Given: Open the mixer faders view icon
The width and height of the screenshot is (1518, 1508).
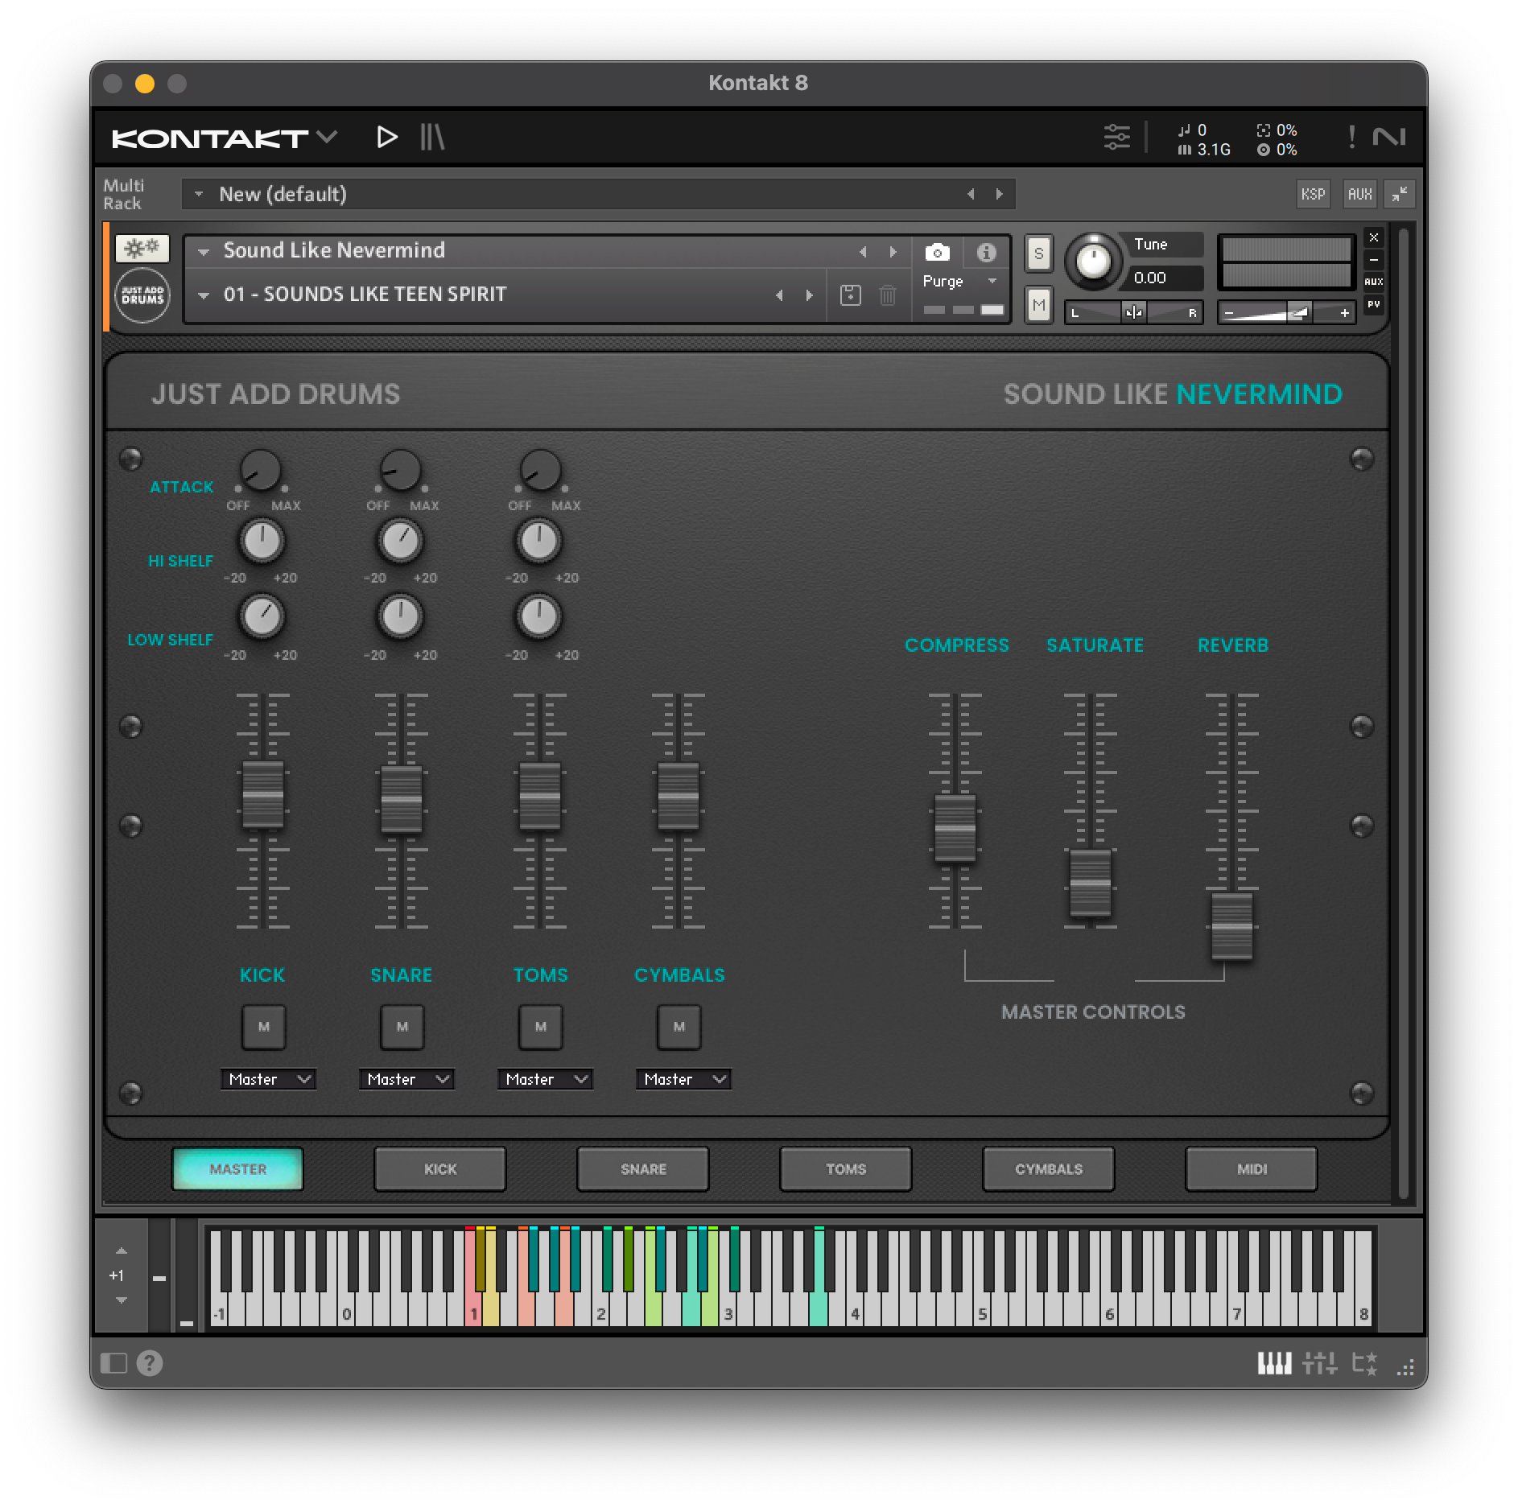Looking at the screenshot, I should click(x=1320, y=1363).
